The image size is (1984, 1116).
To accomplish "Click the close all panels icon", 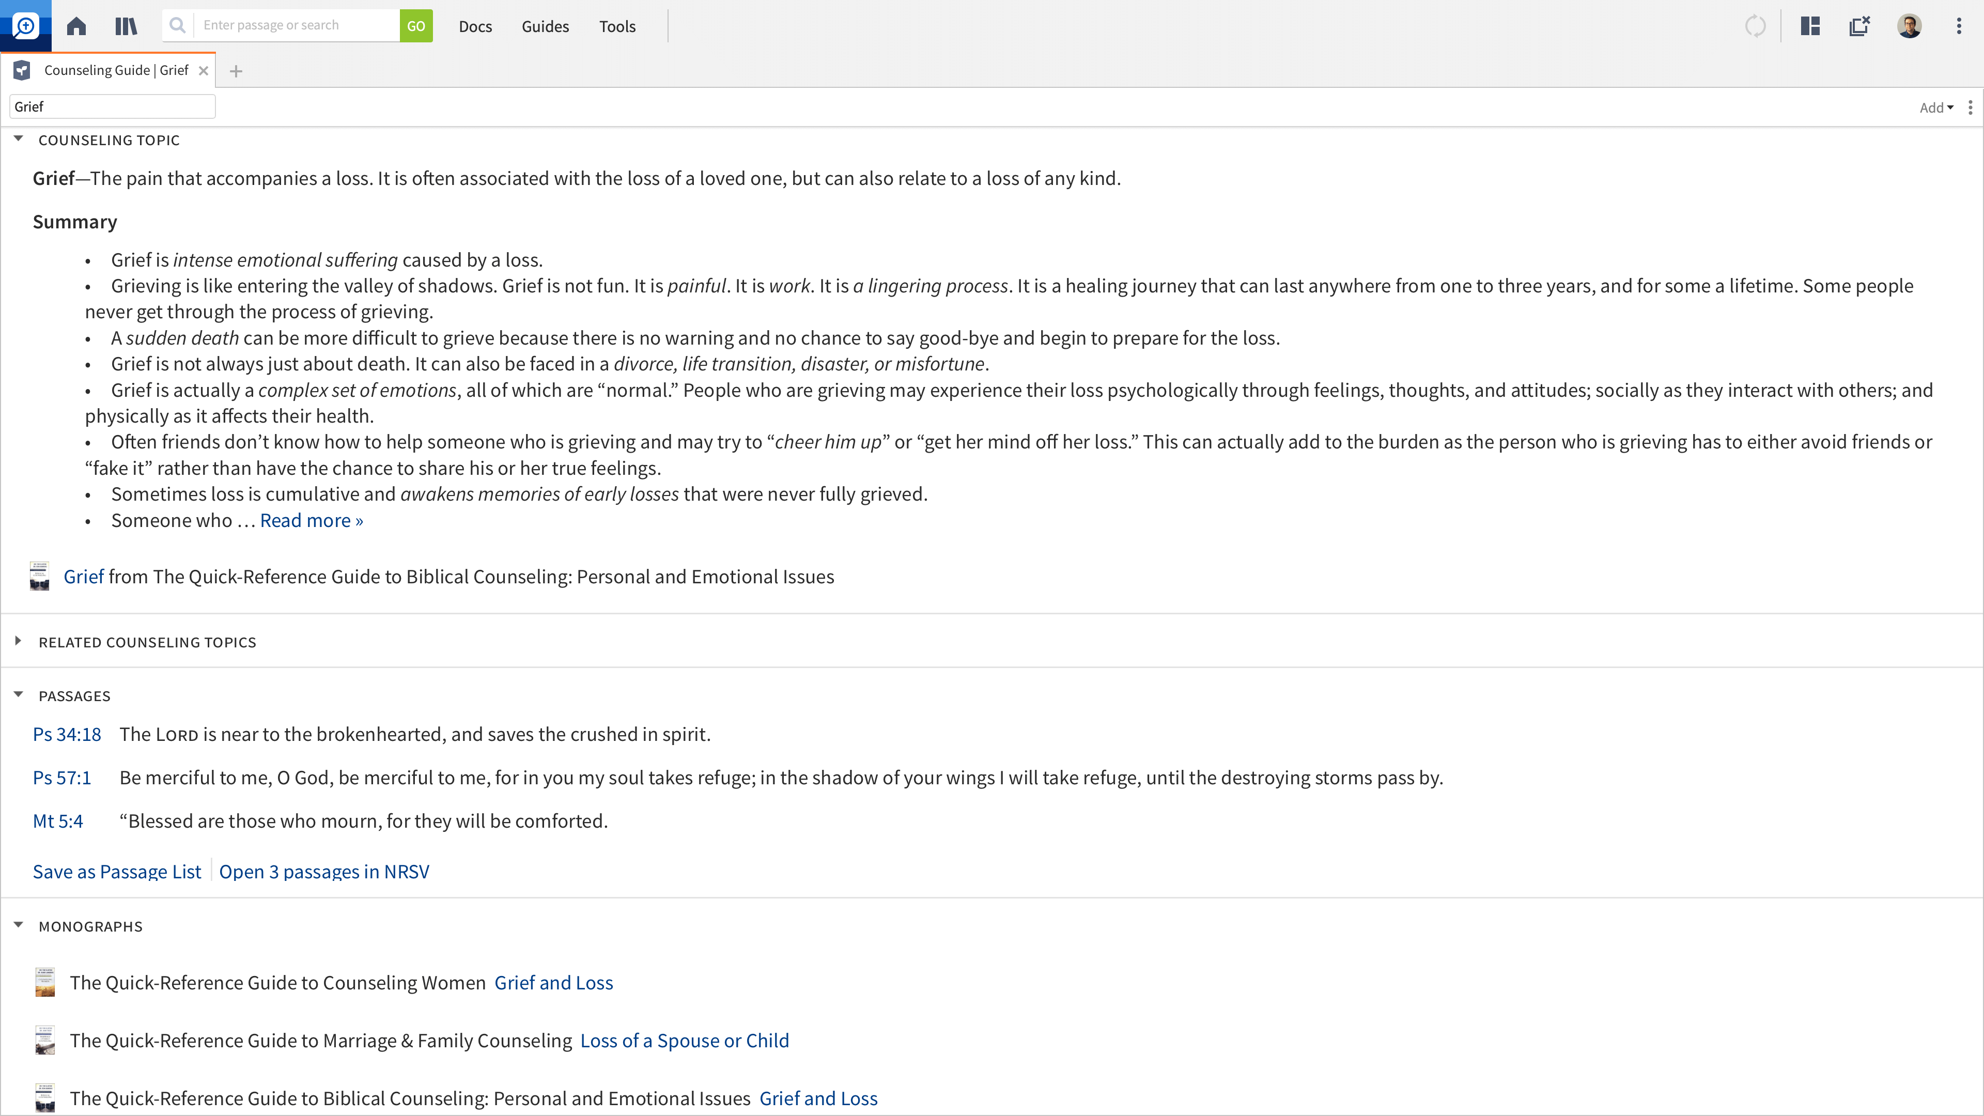I will coord(1859,26).
